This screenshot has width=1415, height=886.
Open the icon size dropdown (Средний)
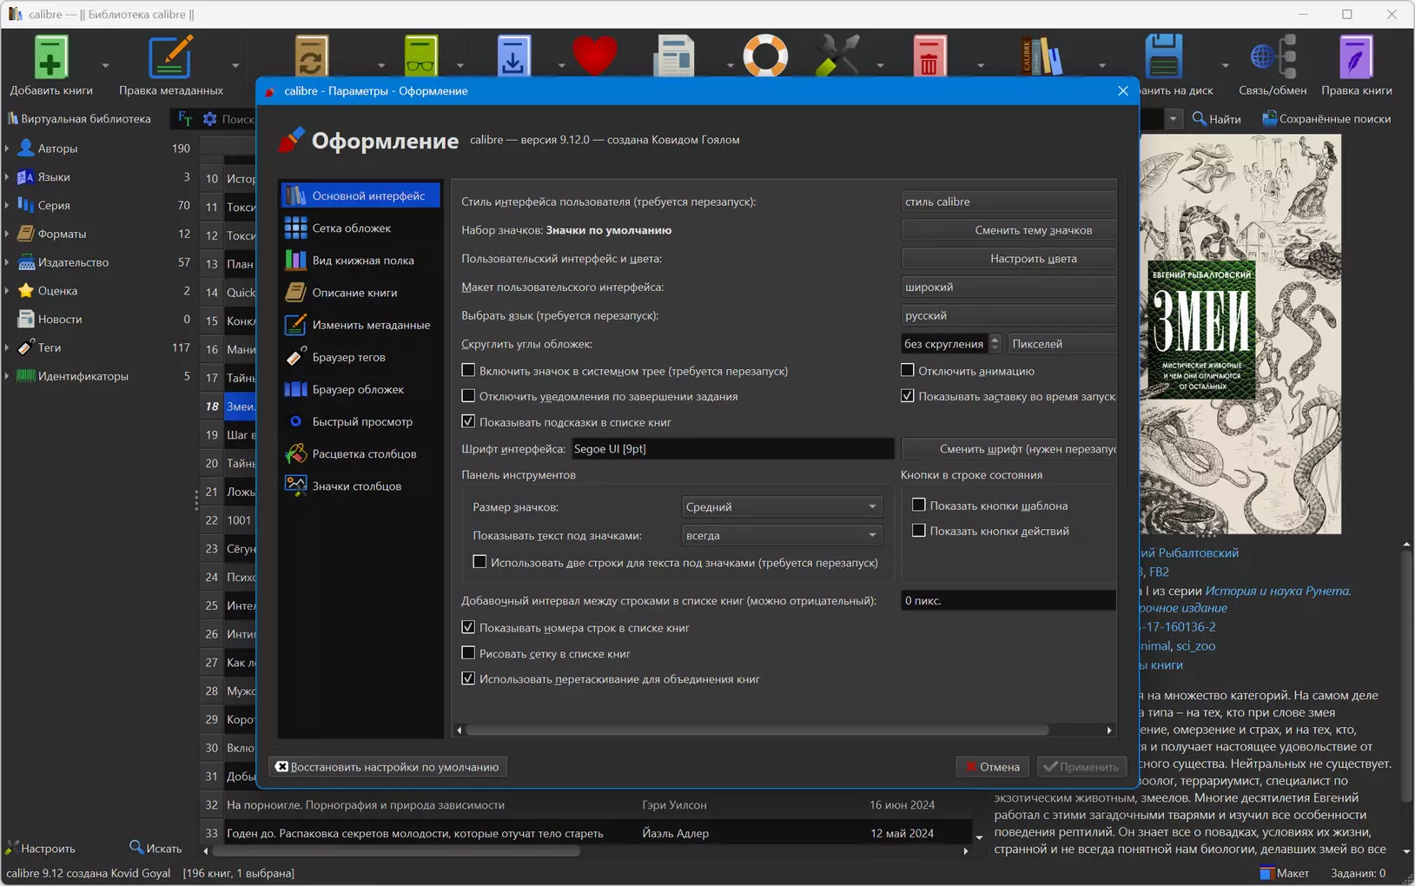(782, 506)
